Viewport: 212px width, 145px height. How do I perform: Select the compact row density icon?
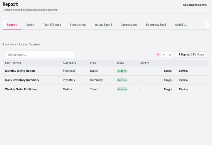[164, 55]
